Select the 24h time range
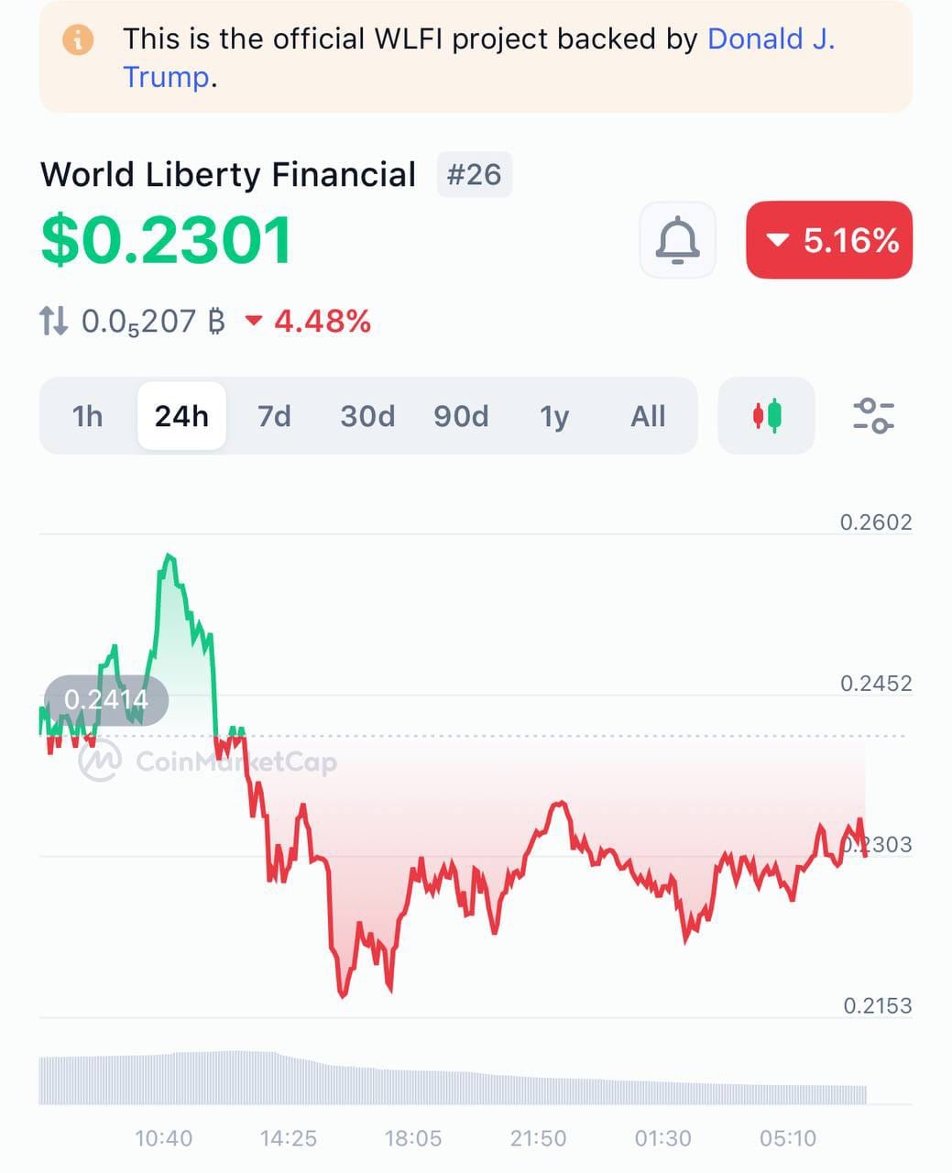The height and width of the screenshot is (1173, 952). point(181,416)
